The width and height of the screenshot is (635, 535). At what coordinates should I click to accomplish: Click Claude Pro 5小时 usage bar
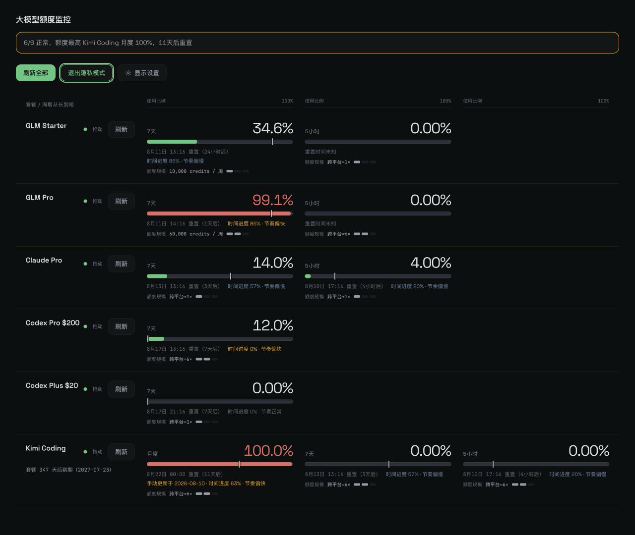378,276
